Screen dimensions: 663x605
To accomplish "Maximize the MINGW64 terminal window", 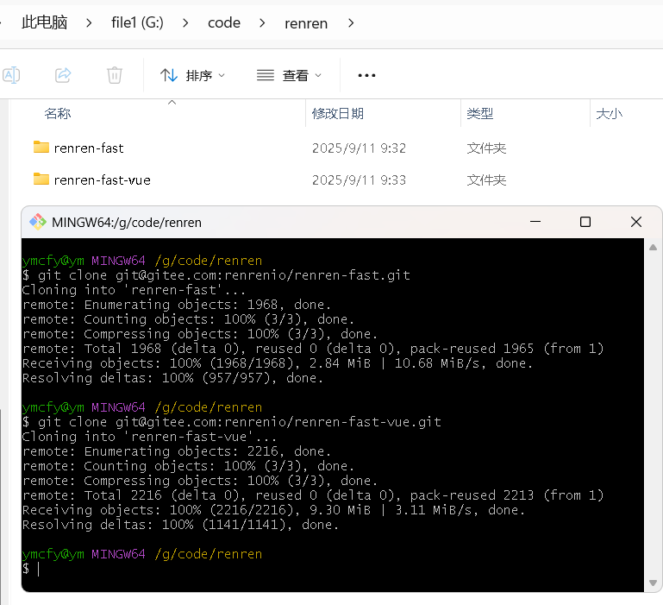I will [x=585, y=222].
